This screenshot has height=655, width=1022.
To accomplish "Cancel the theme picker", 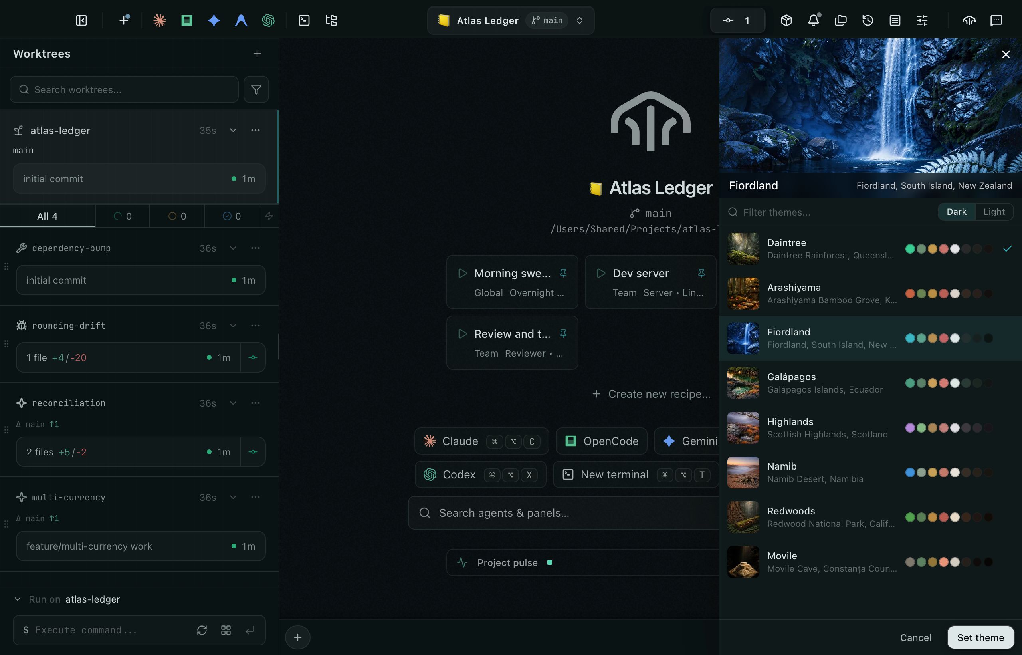I will point(915,637).
